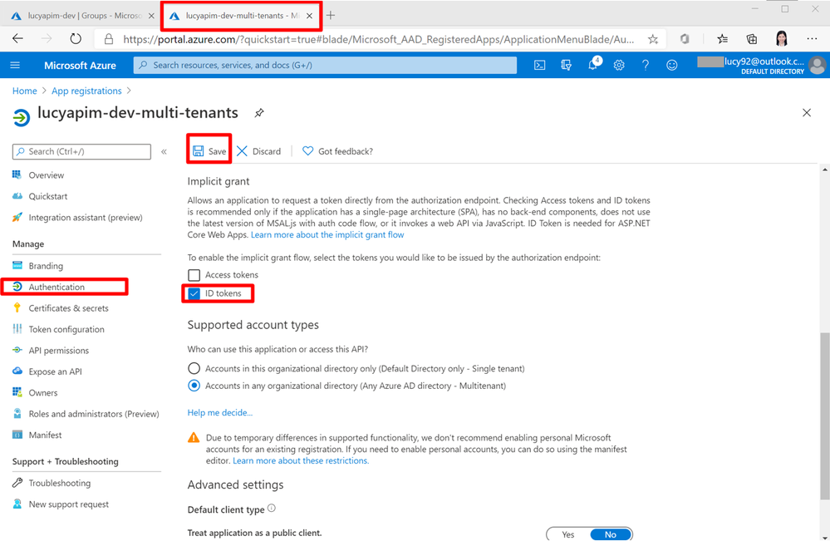Open the Help me decide link
830x541 pixels.
tap(219, 412)
